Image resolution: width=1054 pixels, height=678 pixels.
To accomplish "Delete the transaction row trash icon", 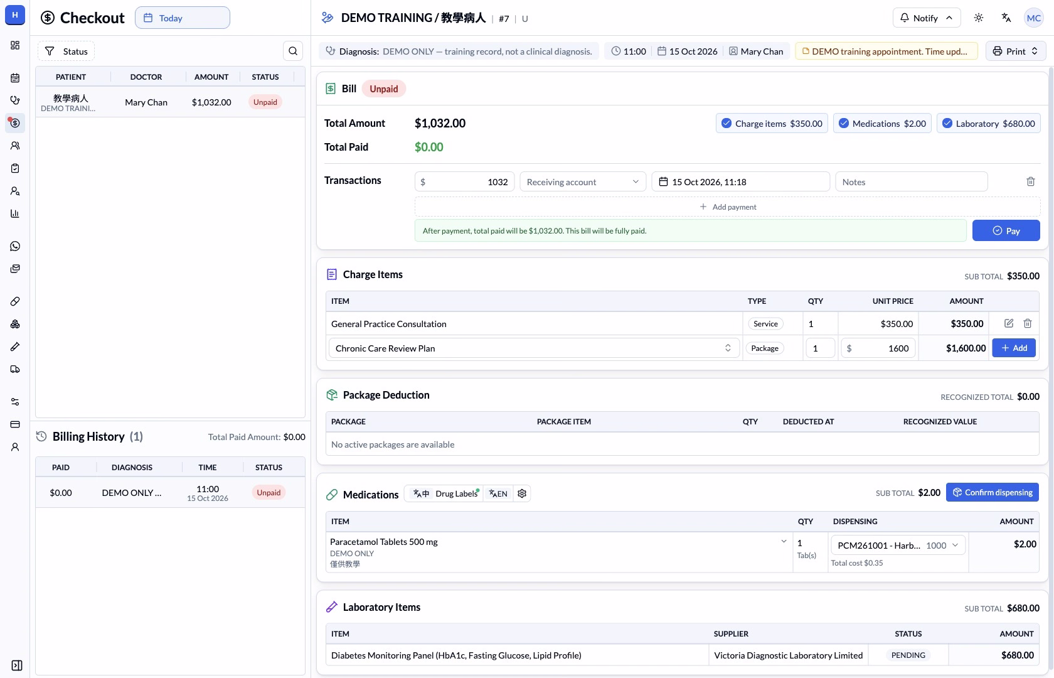I will click(x=1031, y=181).
